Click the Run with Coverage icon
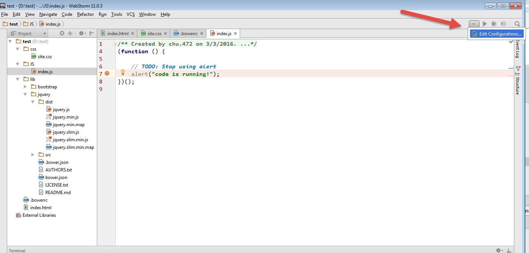 504,24
